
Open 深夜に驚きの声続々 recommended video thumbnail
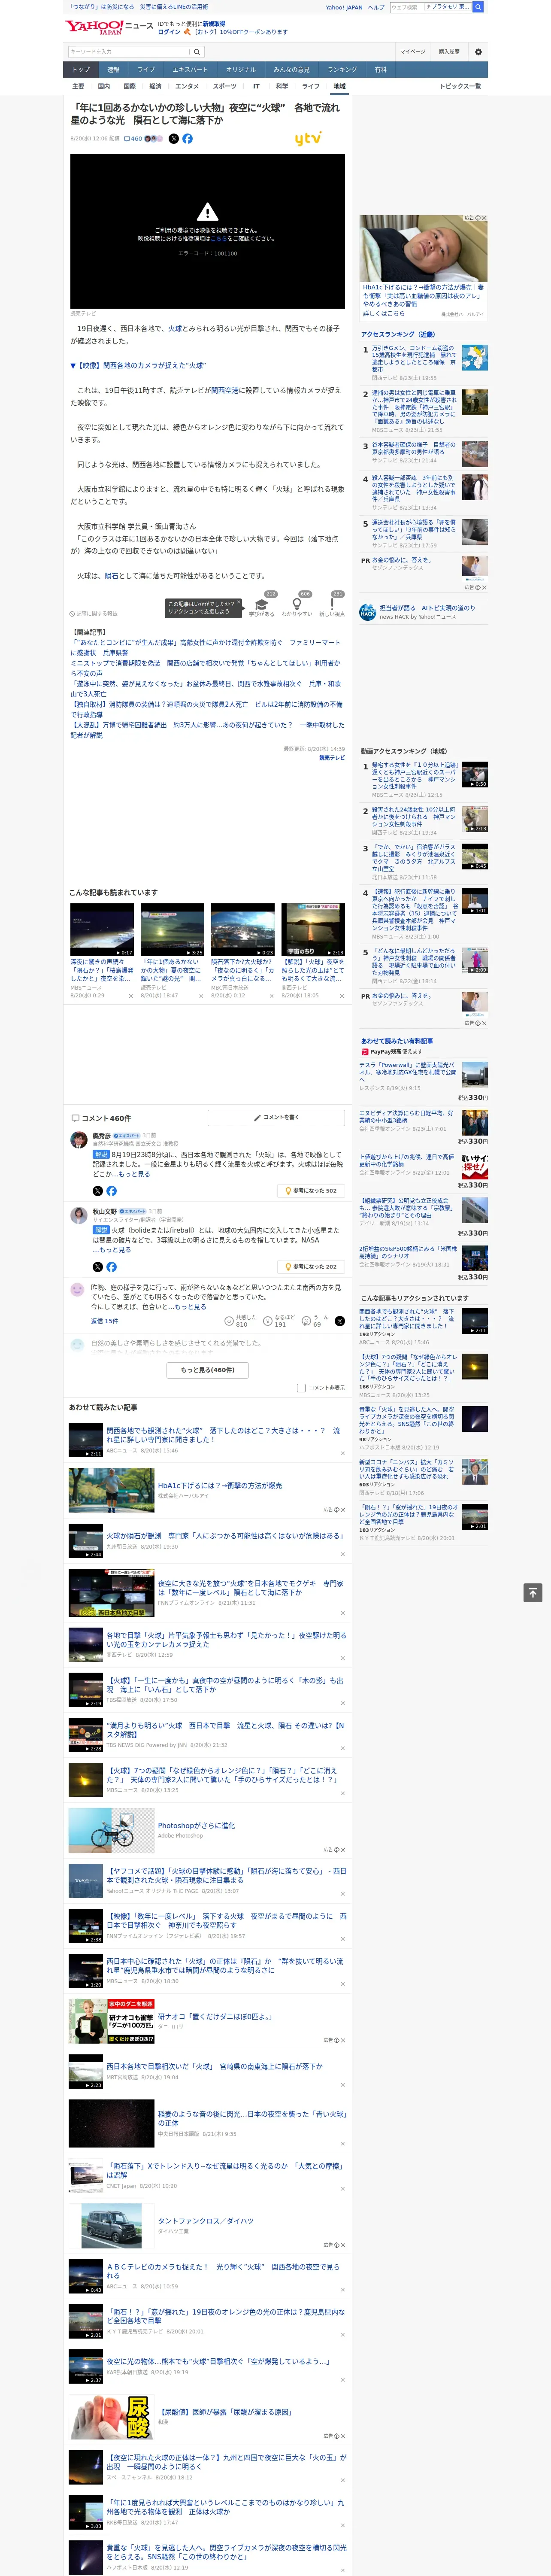tap(102, 929)
